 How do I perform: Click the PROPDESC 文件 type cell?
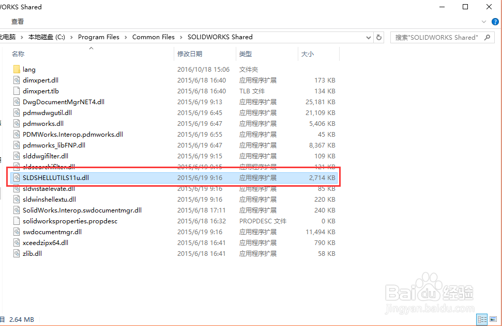coord(263,221)
